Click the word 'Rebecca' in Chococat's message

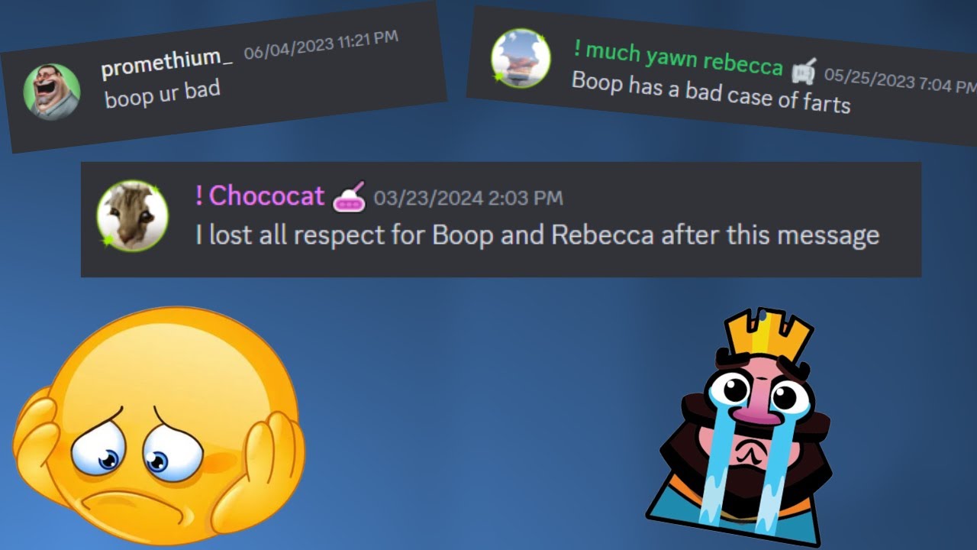(x=602, y=235)
